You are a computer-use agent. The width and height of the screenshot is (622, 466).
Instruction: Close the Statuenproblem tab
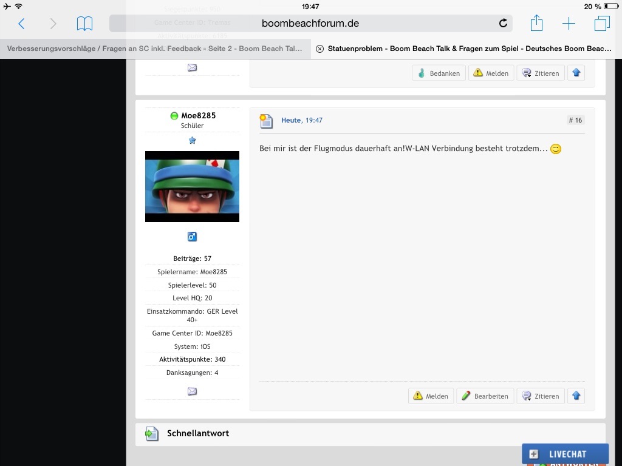(x=320, y=49)
